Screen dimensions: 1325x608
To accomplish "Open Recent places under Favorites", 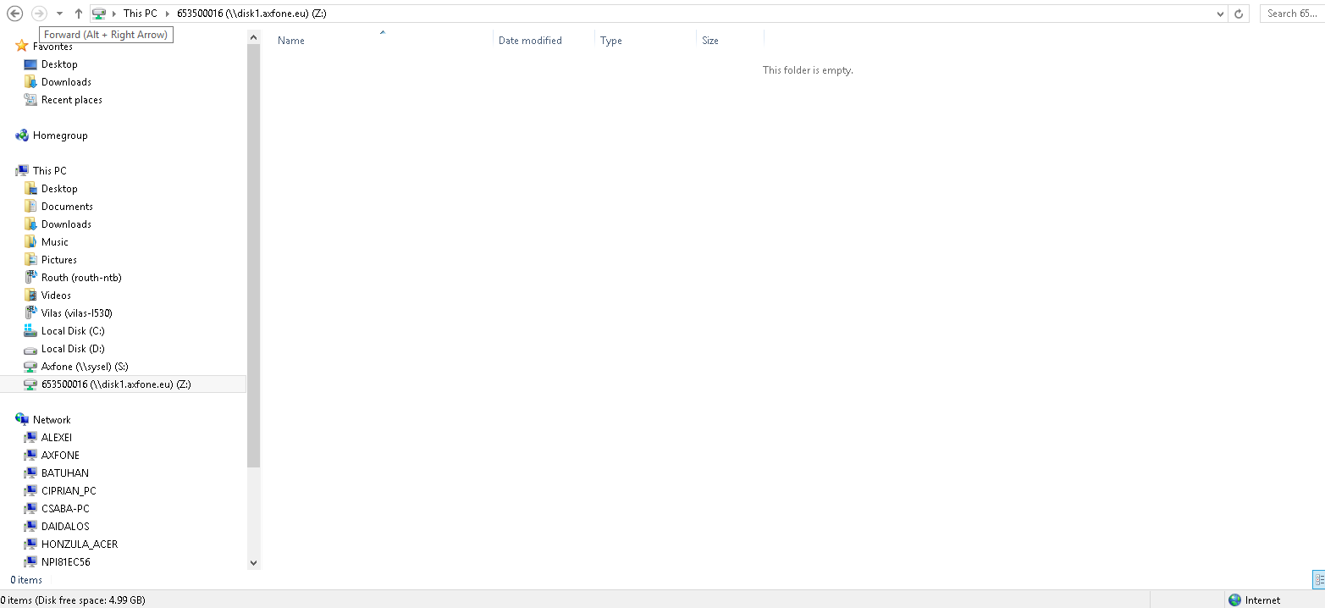I will coord(71,100).
